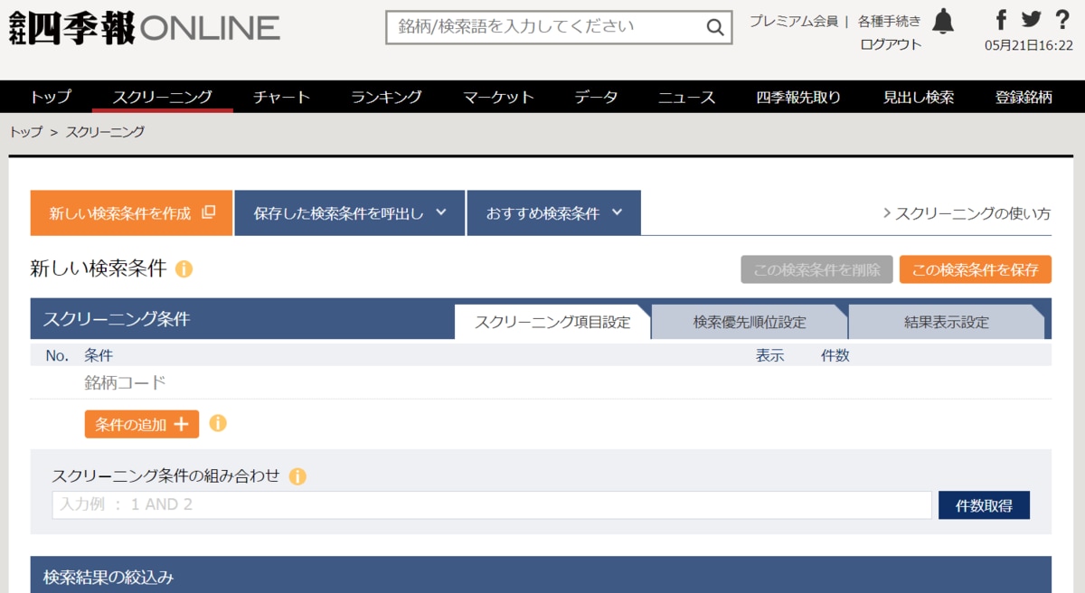Expand 保存した検索条件を呼出し dropdown
This screenshot has height=593, width=1085.
pos(350,213)
